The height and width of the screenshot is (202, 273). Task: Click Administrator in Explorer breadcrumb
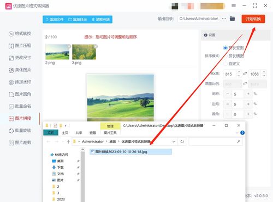pos(93,142)
